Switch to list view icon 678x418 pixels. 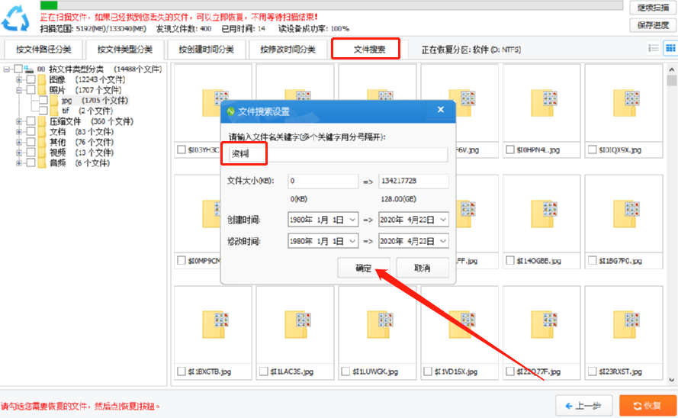(654, 48)
